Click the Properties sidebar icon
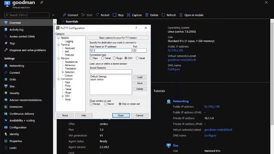The height and width of the screenshot is (154, 274). tap(6, 141)
